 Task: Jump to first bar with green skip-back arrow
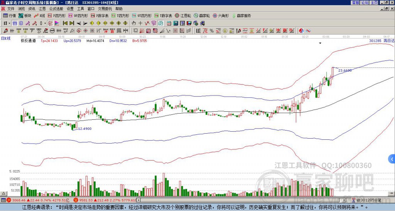(65, 23)
